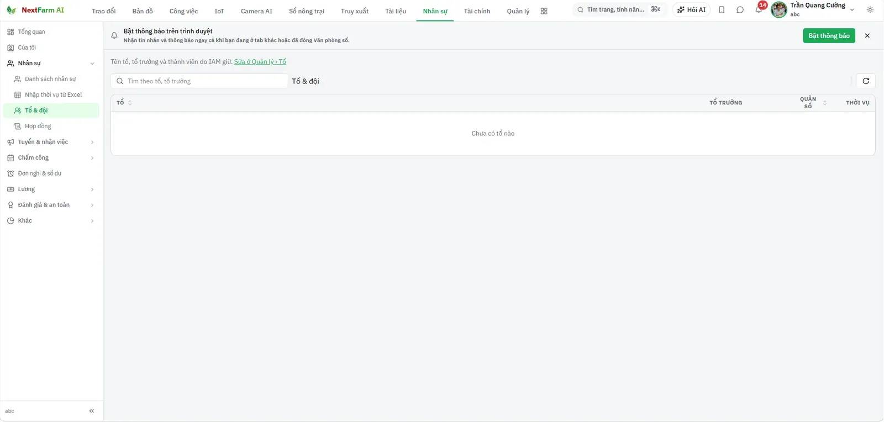Open Tổng quan in sidebar

click(x=51, y=32)
